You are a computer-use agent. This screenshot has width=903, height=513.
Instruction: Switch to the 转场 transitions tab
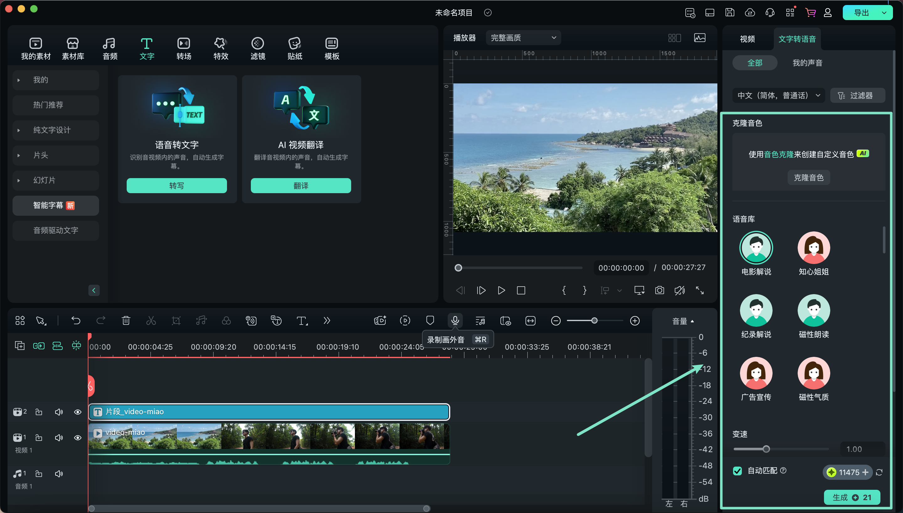tap(184, 48)
